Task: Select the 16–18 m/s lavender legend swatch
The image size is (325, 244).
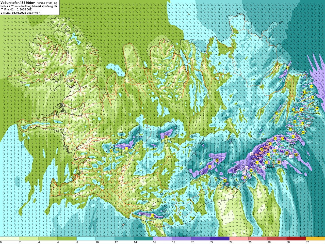Action: tap(162, 239)
